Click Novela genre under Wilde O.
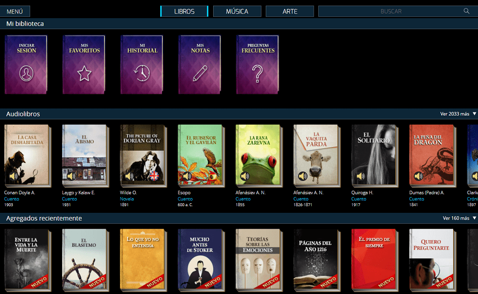This screenshot has width=478, height=294. point(127,199)
